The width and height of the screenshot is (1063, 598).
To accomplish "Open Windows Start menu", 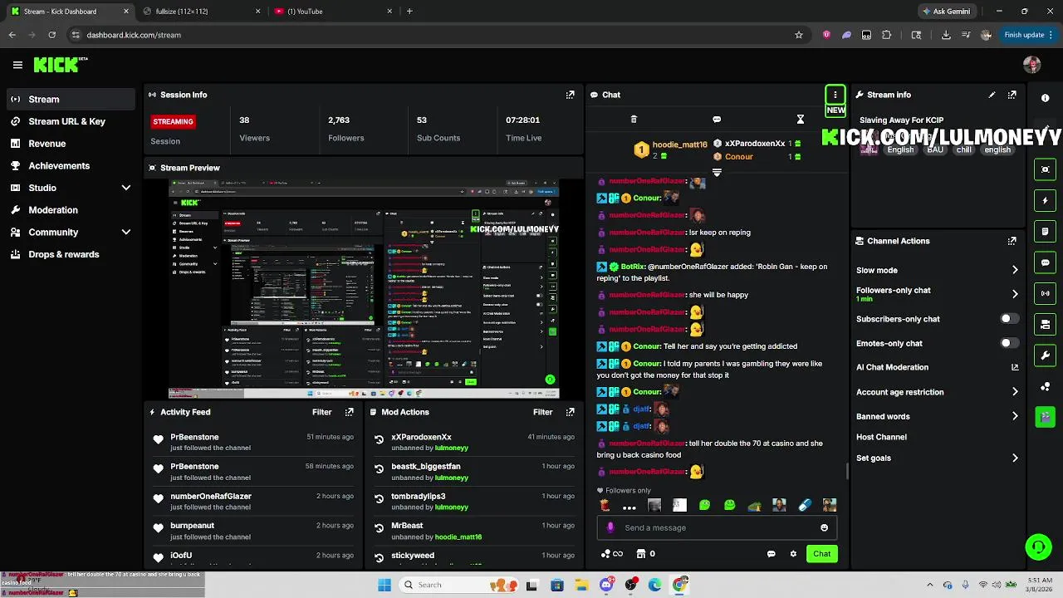I will [x=385, y=585].
